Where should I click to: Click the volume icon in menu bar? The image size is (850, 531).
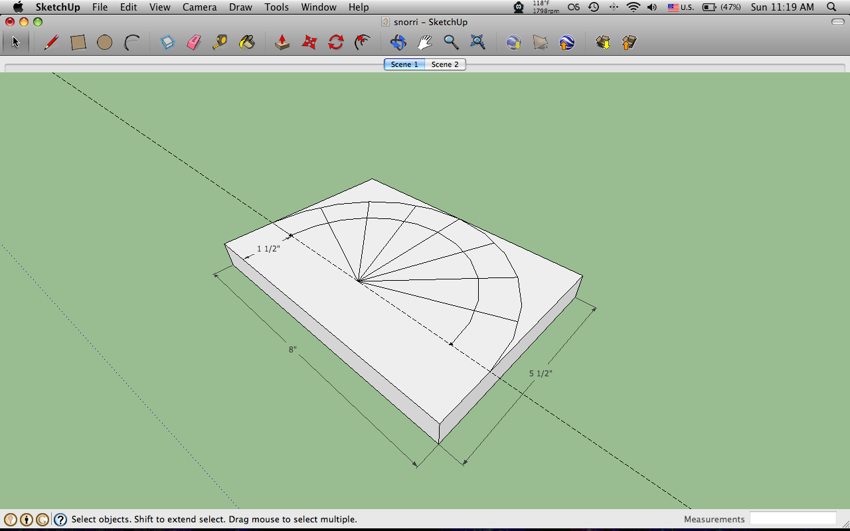coord(652,7)
